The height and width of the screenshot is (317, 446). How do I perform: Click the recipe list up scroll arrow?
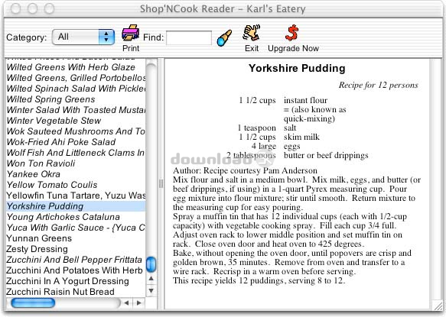151,279
